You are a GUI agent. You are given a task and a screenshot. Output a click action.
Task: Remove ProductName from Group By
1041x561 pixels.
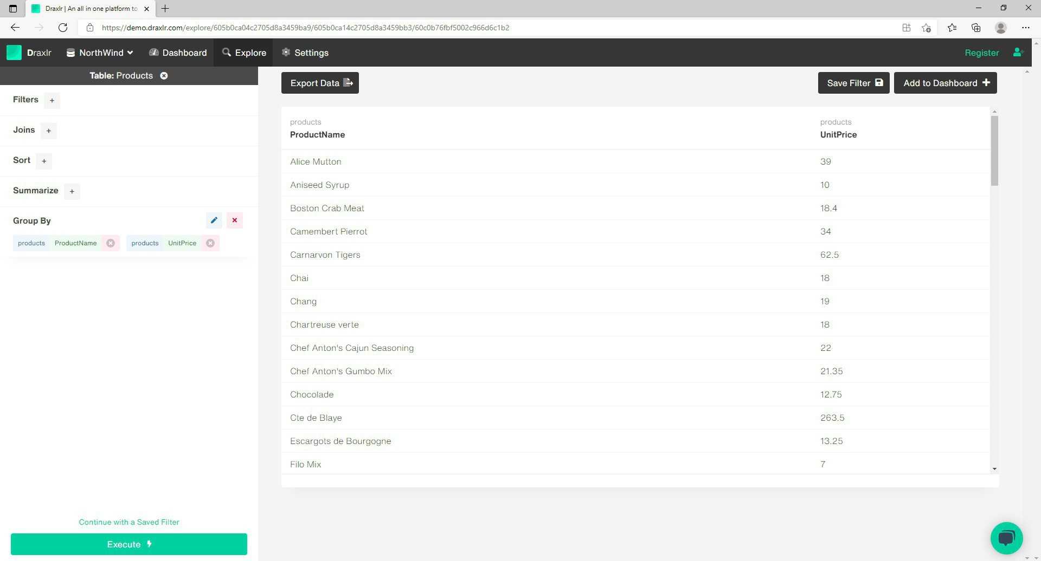point(111,243)
